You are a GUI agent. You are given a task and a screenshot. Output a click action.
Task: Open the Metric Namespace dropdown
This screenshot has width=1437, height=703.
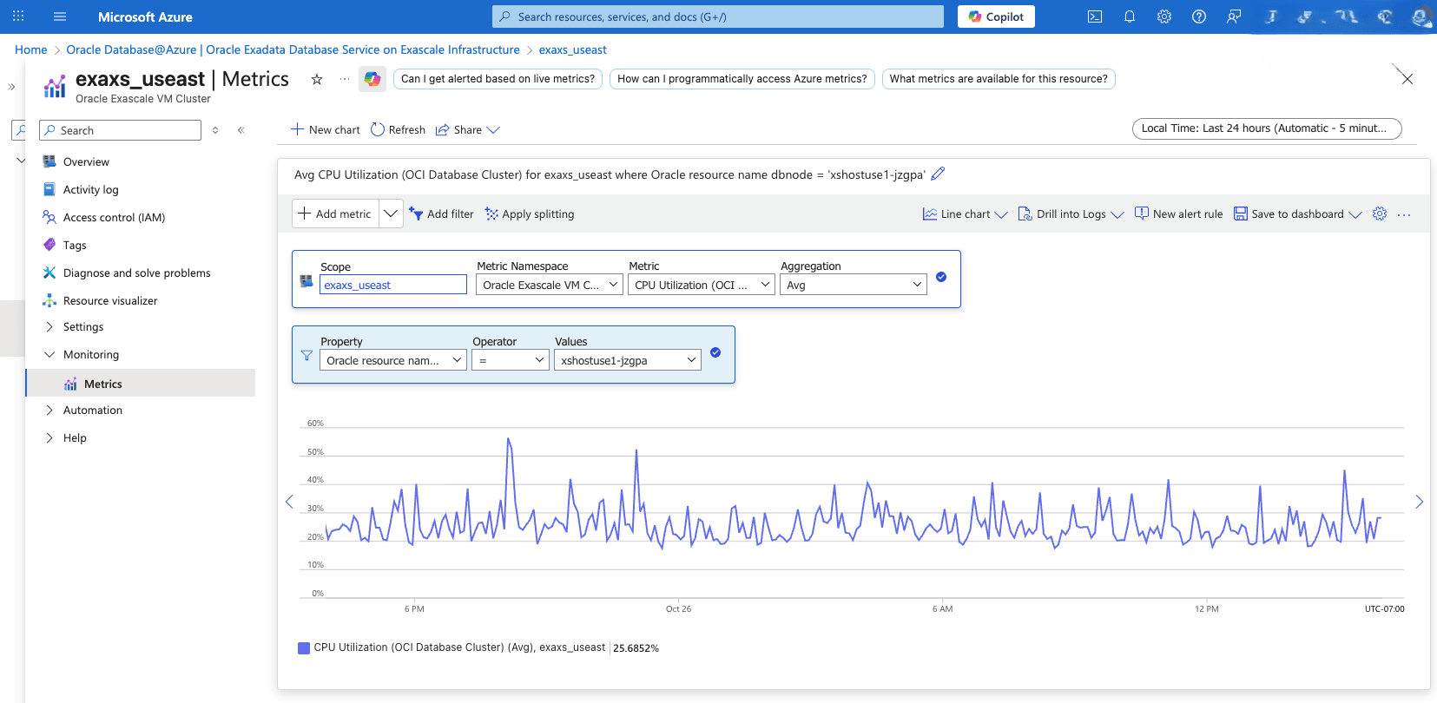tap(550, 285)
